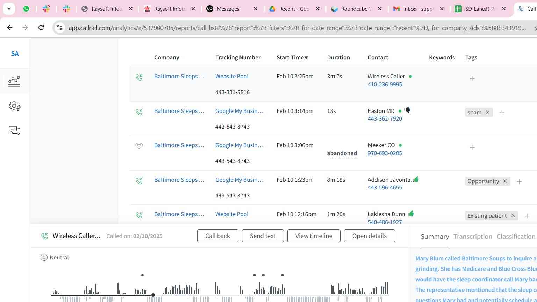Reload the CallRail page
Screen dimensions: 537x302
(x=41, y=27)
